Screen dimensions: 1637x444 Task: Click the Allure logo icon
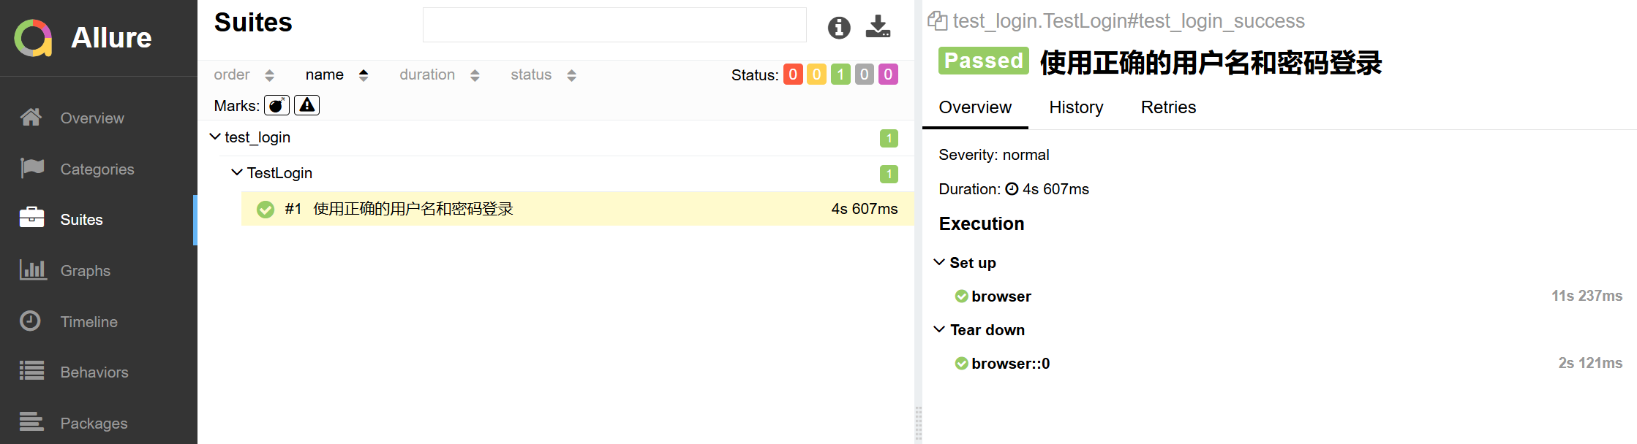click(34, 38)
